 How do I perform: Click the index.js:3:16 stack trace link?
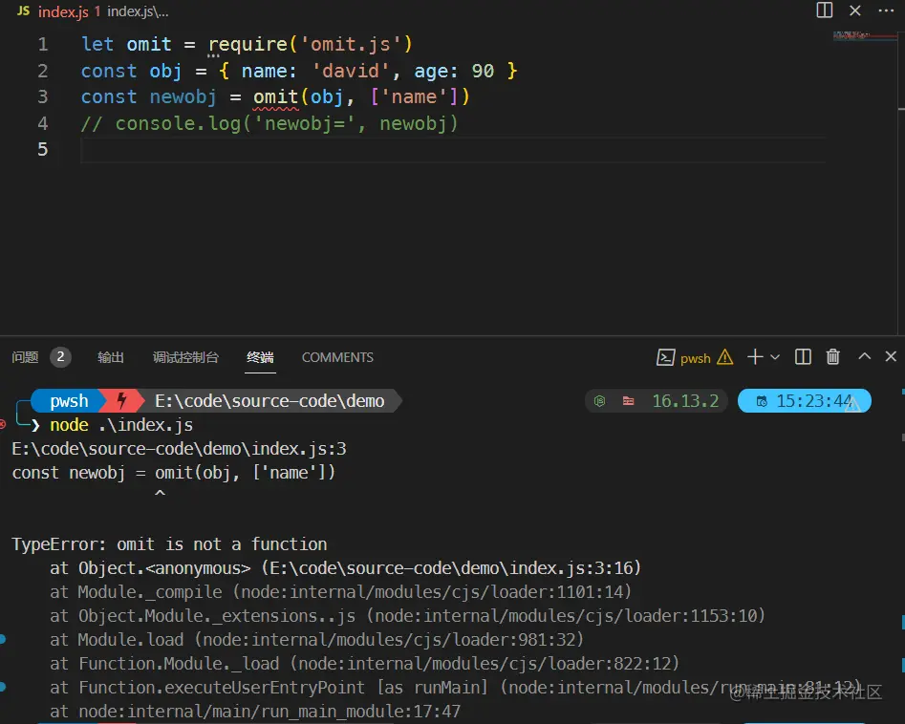(x=451, y=568)
